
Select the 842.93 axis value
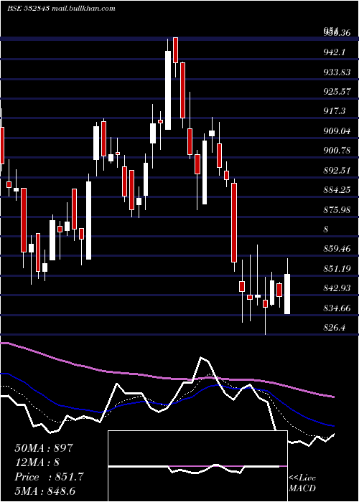click(337, 288)
